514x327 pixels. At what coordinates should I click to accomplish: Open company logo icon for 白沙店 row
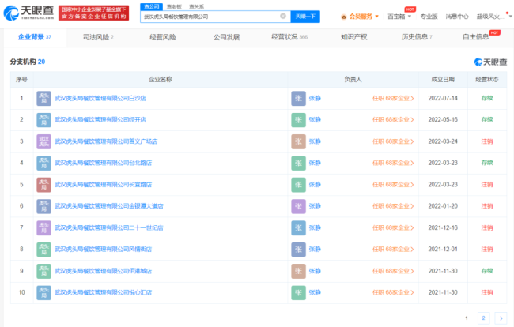(44, 98)
